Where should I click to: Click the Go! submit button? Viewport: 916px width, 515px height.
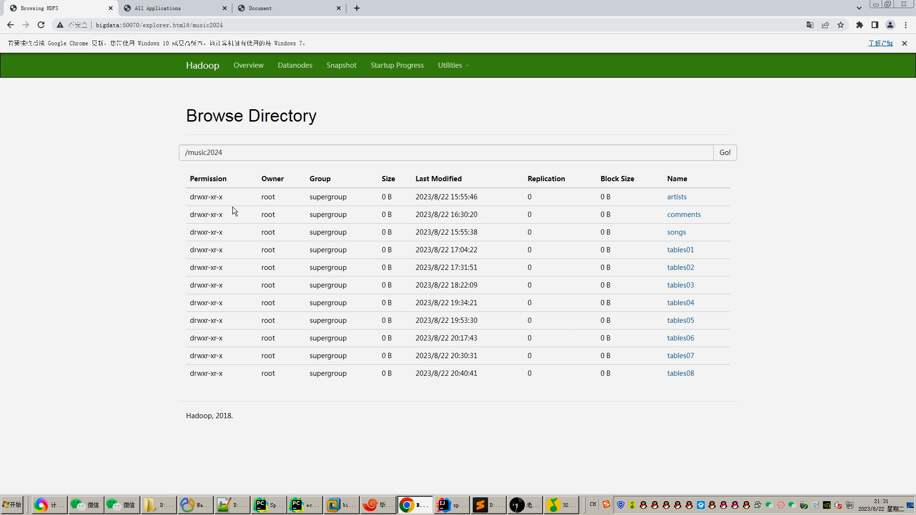[725, 152]
